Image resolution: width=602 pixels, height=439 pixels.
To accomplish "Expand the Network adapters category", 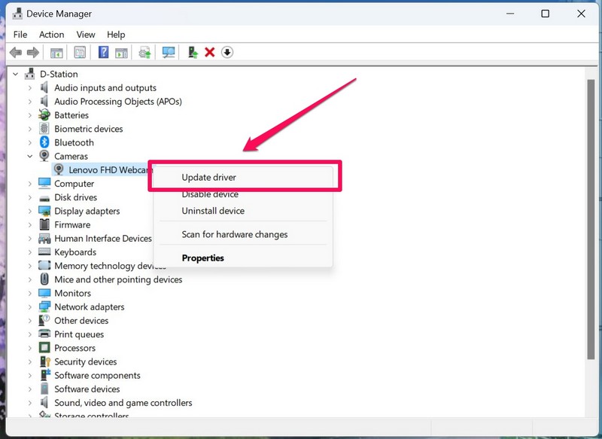I will coord(30,307).
